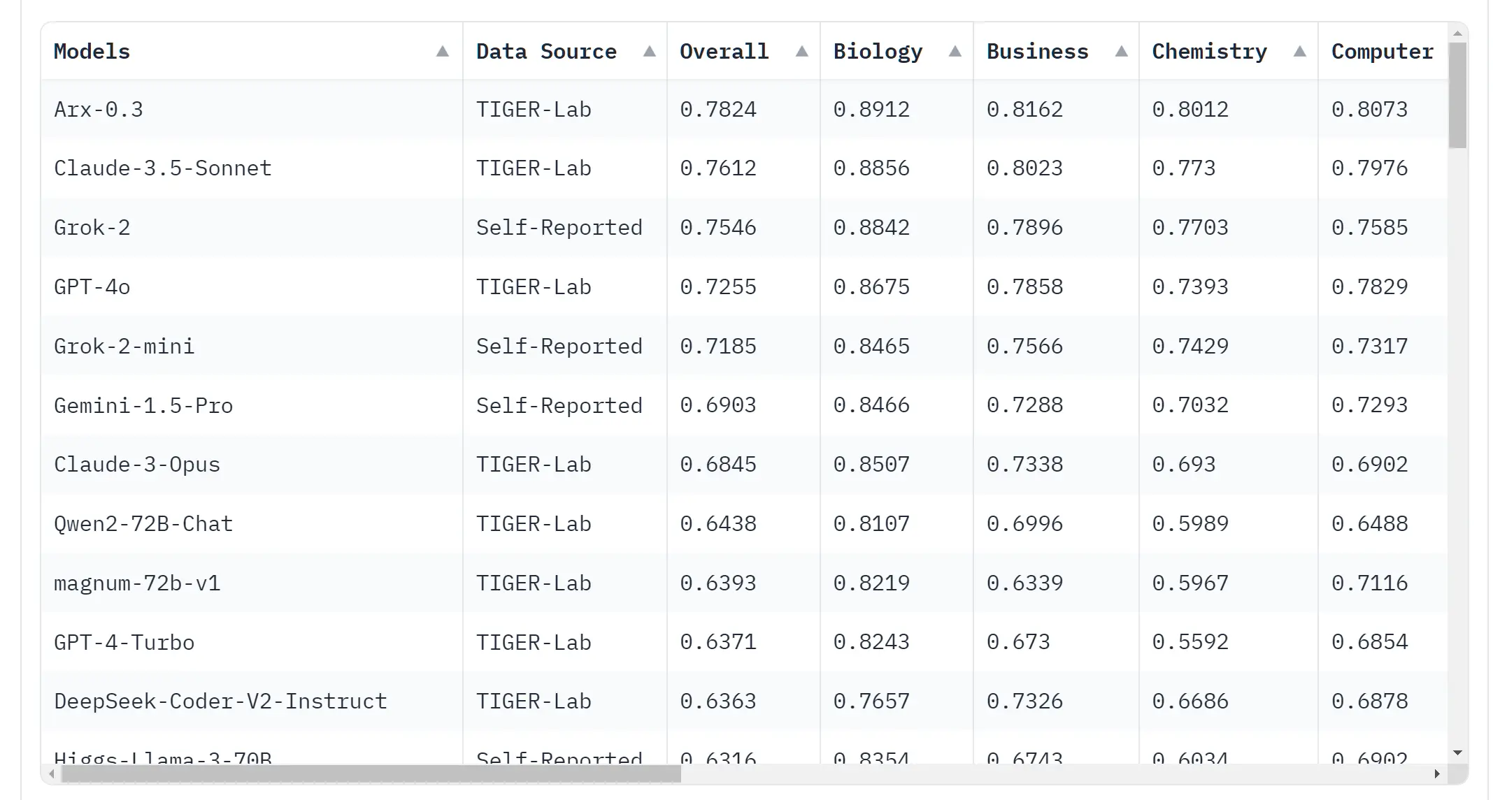Click Qwen2-72B-Chat overall score 0.6438

point(718,524)
